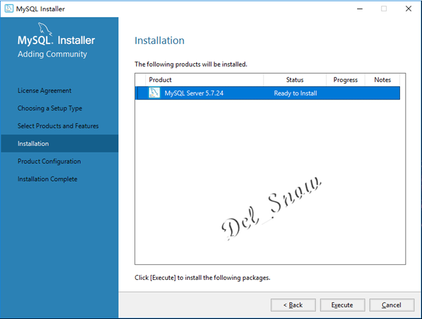Select the Installation step in sidebar
This screenshot has width=422, height=319.
click(59, 143)
